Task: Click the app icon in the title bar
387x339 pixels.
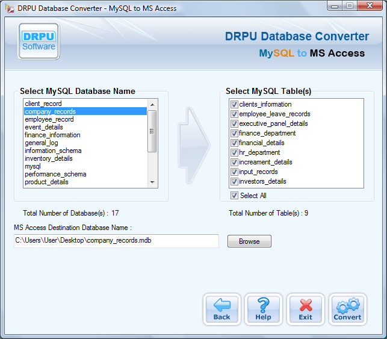Action: (x=10, y=8)
